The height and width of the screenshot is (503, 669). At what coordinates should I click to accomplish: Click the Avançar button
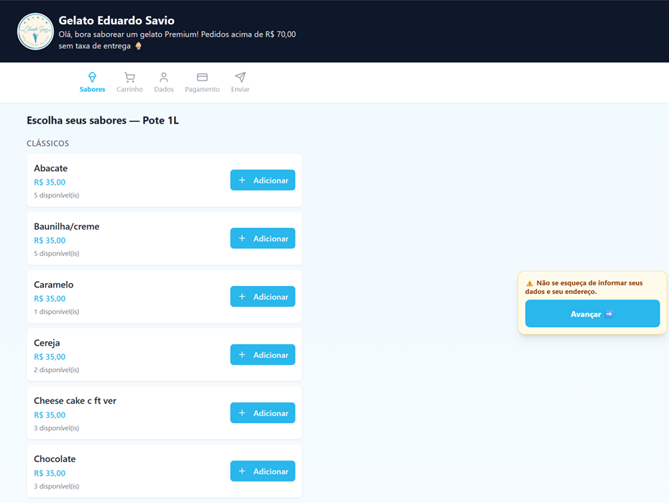pos(592,313)
